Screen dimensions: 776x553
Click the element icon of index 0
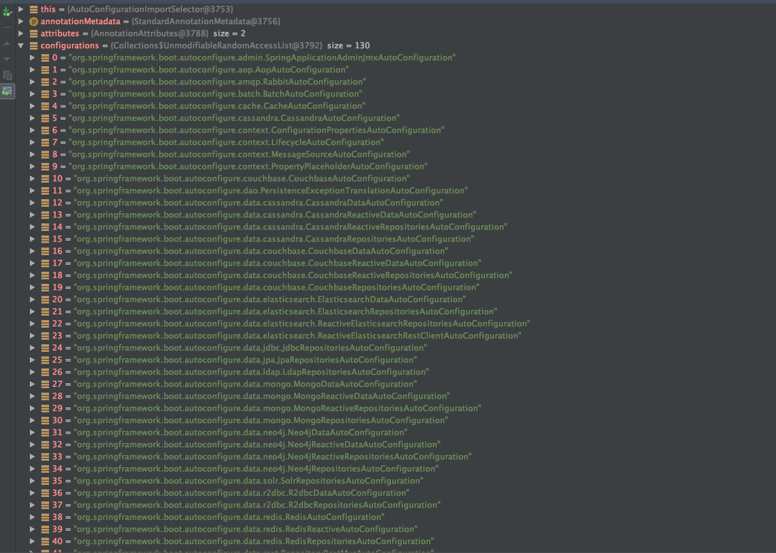(45, 58)
